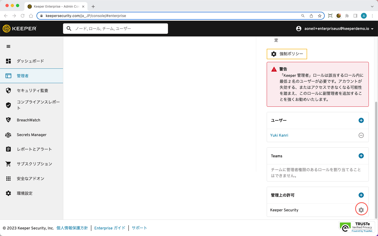Go to BreachWatch in the sidebar
Screen dimensions: 378x236
coord(28,120)
